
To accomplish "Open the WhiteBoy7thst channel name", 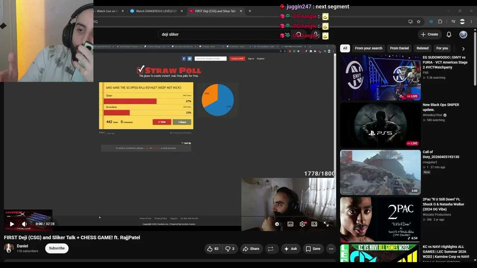I will tap(432, 115).
